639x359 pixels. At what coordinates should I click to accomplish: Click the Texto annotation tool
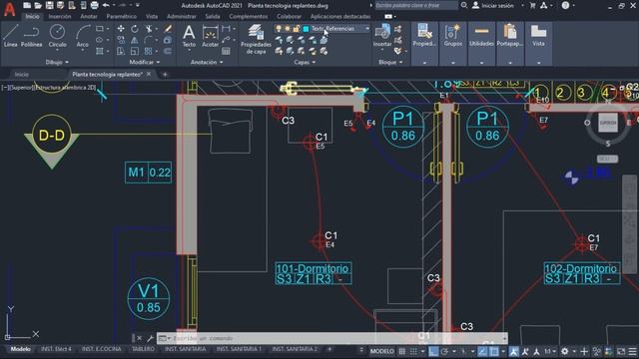tap(189, 36)
